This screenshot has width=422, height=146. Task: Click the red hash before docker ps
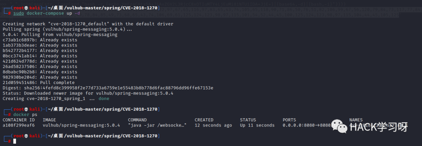pos(9,114)
